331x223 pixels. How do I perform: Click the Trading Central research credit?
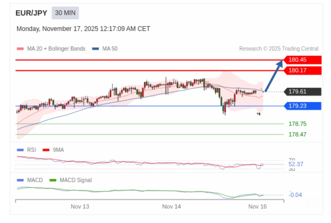(x=279, y=49)
